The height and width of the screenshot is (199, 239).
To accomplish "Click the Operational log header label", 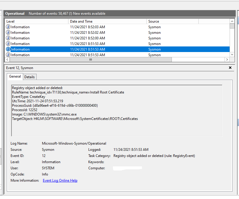I will coord(15,14).
